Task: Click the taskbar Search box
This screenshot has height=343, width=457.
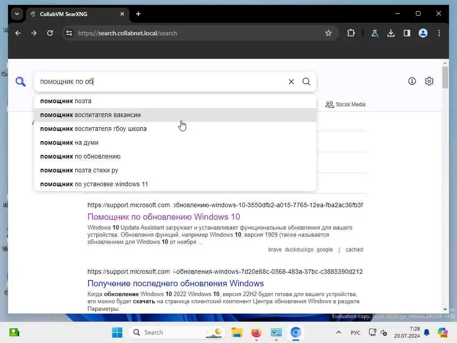Action: [177, 332]
